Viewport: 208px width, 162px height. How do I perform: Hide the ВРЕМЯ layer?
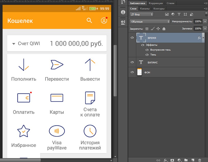pyautogui.click(x=132, y=38)
